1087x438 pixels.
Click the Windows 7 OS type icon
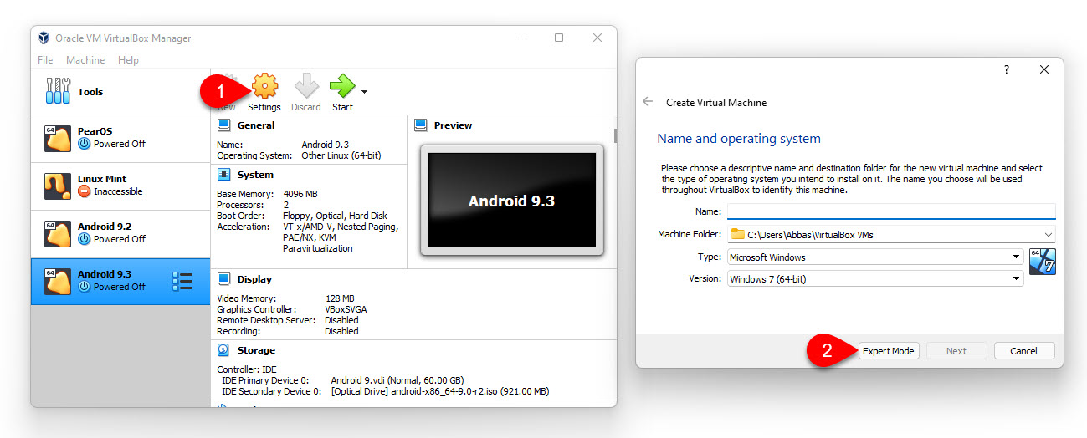[x=1042, y=262]
